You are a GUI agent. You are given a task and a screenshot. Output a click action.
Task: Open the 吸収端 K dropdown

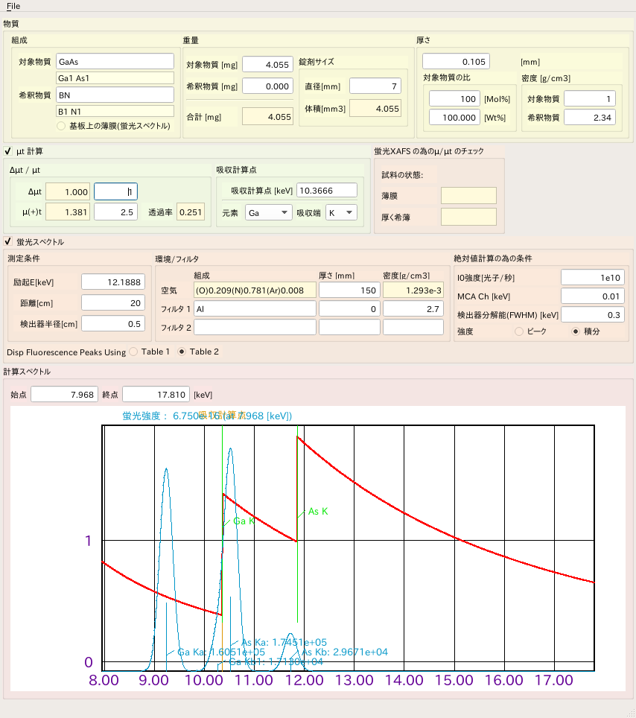click(x=341, y=213)
